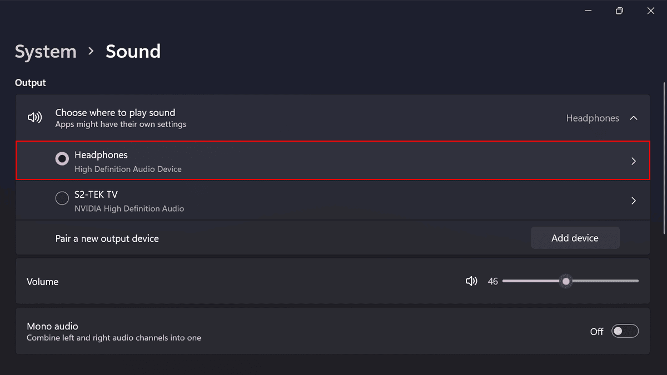Click the speaker icon next to Choose where to play sound

[35, 118]
